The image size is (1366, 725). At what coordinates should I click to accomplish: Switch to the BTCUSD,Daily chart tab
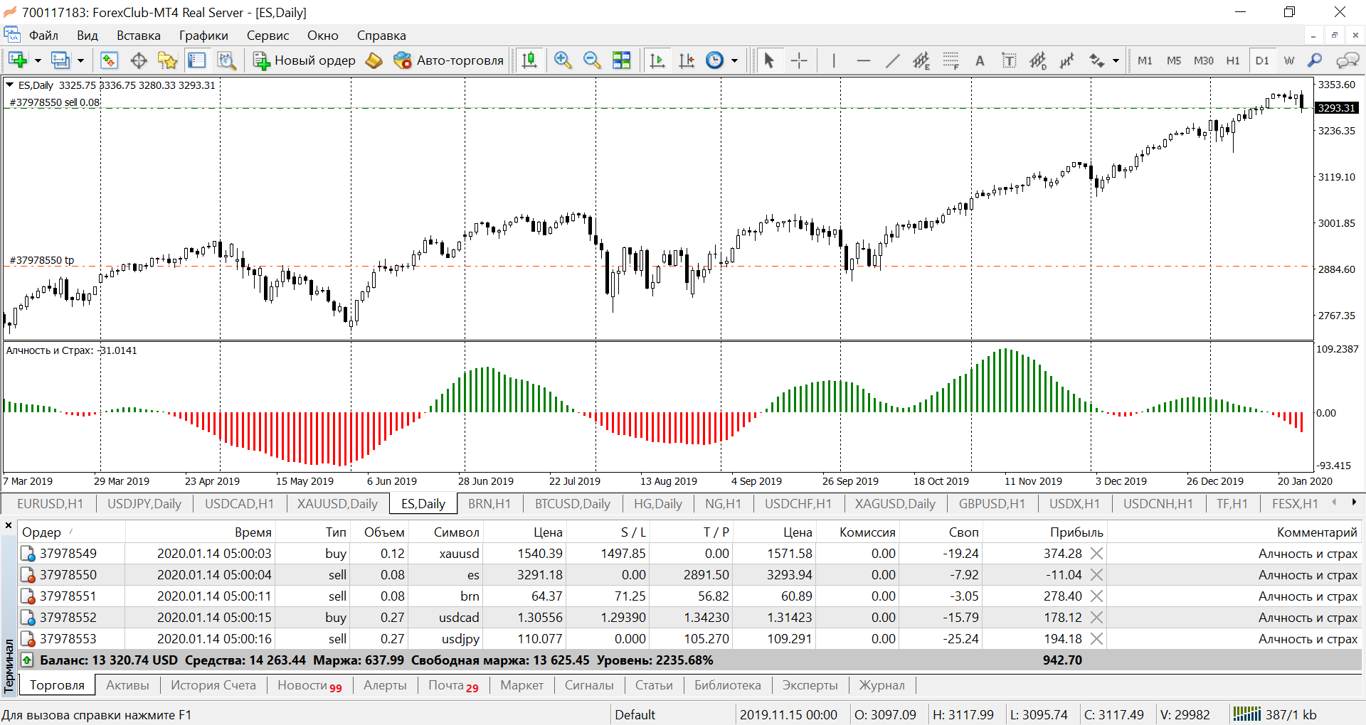pos(573,504)
